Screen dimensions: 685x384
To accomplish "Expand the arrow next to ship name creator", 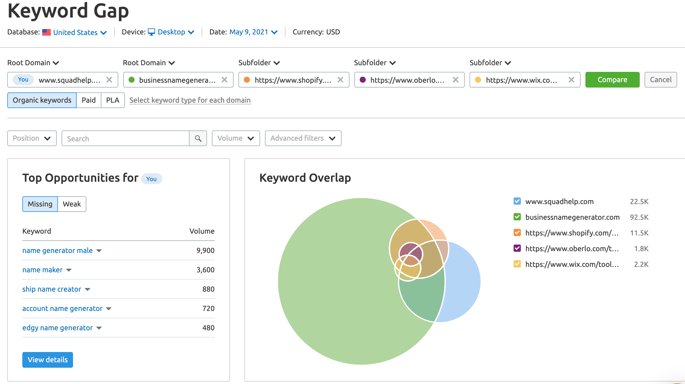I will 88,290.
